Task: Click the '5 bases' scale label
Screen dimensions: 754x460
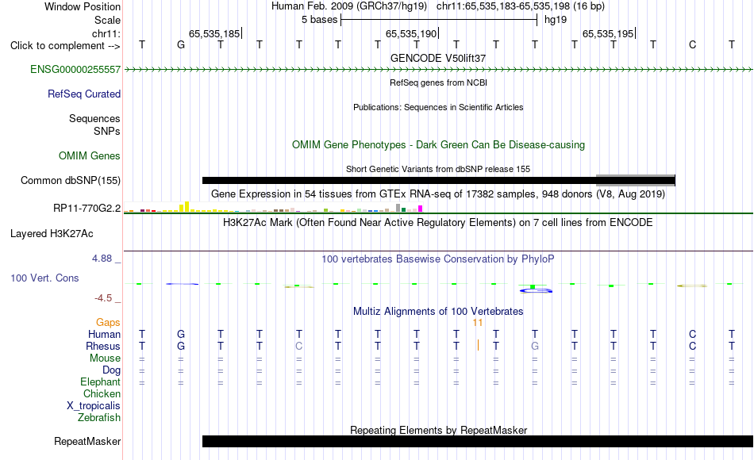Action: click(x=319, y=20)
